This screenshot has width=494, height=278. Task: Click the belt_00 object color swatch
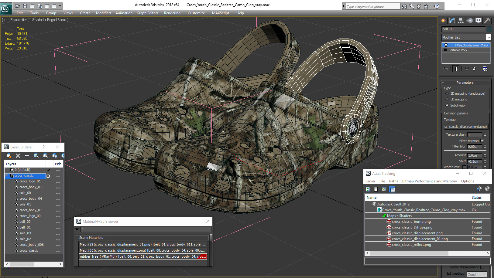click(x=489, y=29)
